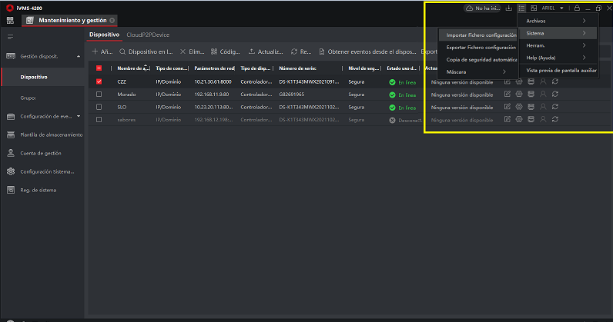Select Importar Fichero configuración menu entry

point(481,35)
